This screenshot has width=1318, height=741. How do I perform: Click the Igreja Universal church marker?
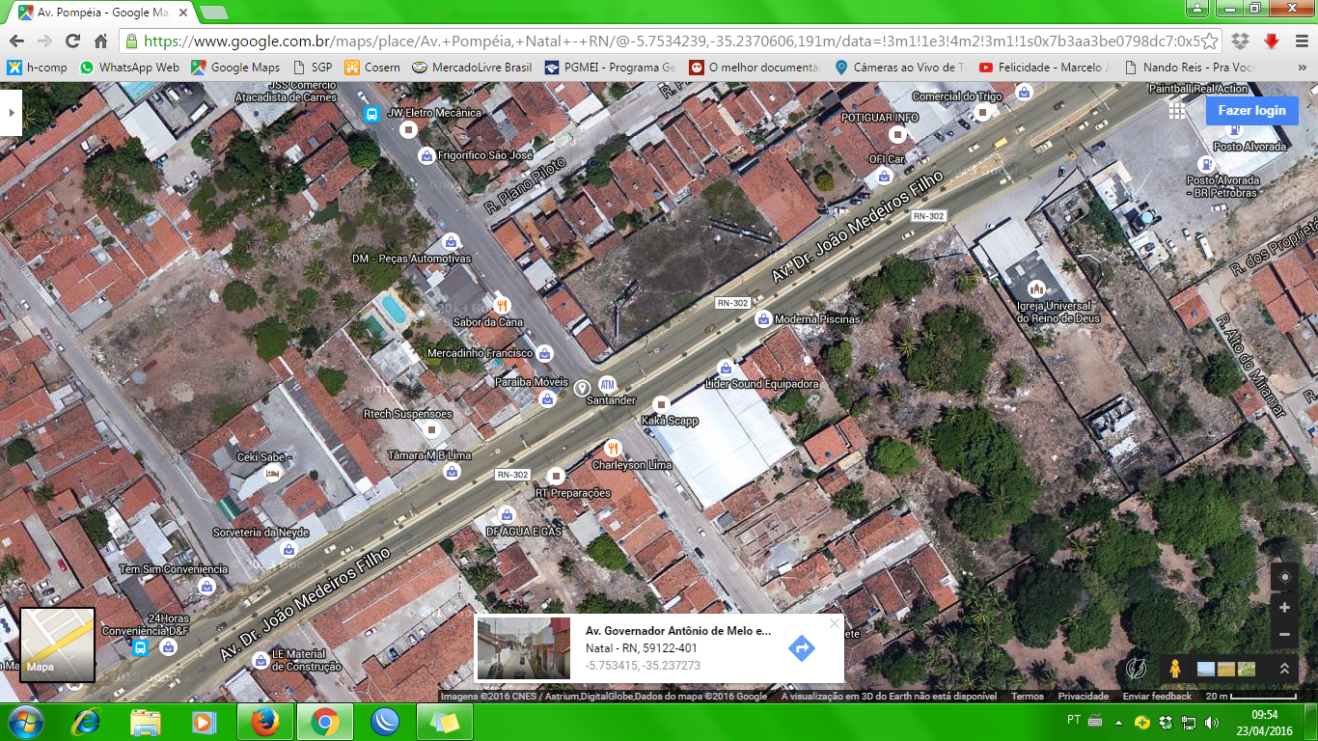tap(1036, 288)
